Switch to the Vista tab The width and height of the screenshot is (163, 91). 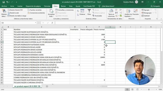point(71,6)
